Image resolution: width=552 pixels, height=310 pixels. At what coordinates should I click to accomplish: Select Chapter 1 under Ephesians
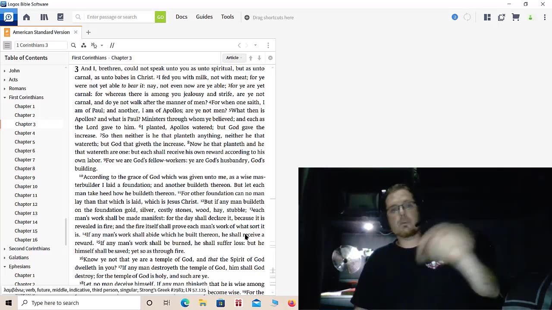point(25,276)
